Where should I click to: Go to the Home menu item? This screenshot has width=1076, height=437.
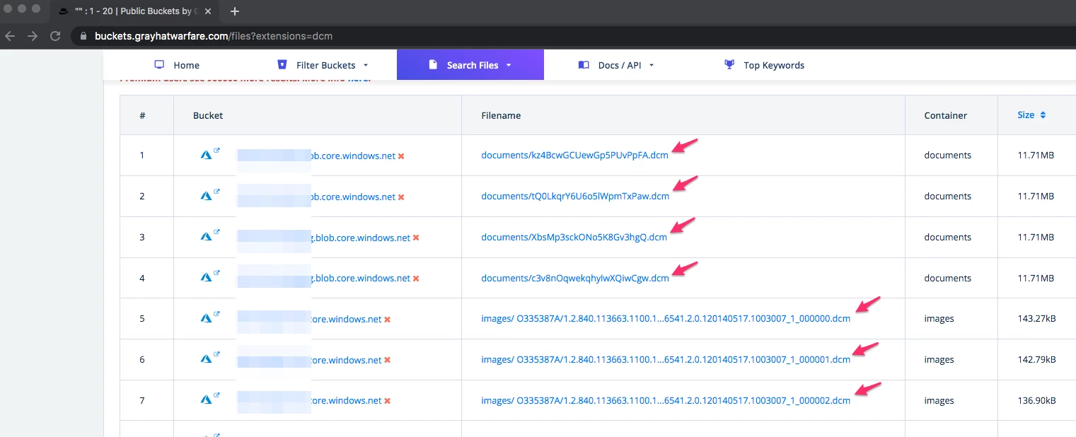pos(186,65)
